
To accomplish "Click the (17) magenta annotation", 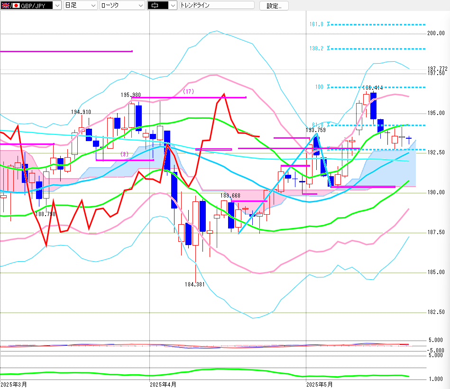I will (189, 91).
